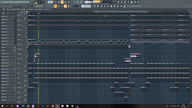Image resolution: width=192 pixels, height=108 pixels.
Task: Toggle typing keyboard to piano
Action: point(55,6)
